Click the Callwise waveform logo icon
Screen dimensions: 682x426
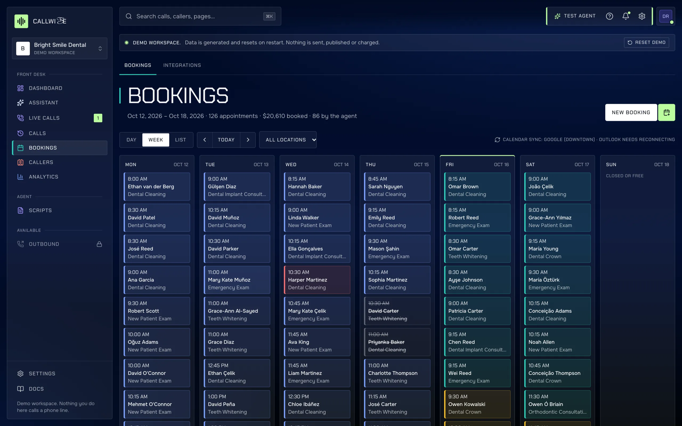[21, 21]
